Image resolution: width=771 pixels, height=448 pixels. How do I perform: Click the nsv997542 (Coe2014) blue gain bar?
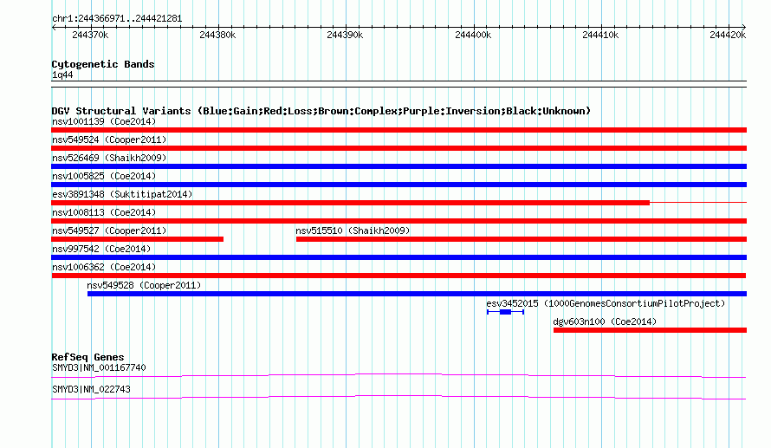tap(398, 257)
